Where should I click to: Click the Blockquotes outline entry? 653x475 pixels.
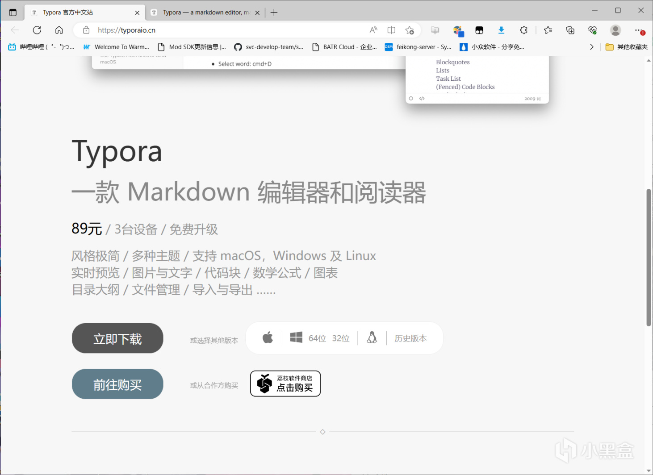[x=453, y=62]
